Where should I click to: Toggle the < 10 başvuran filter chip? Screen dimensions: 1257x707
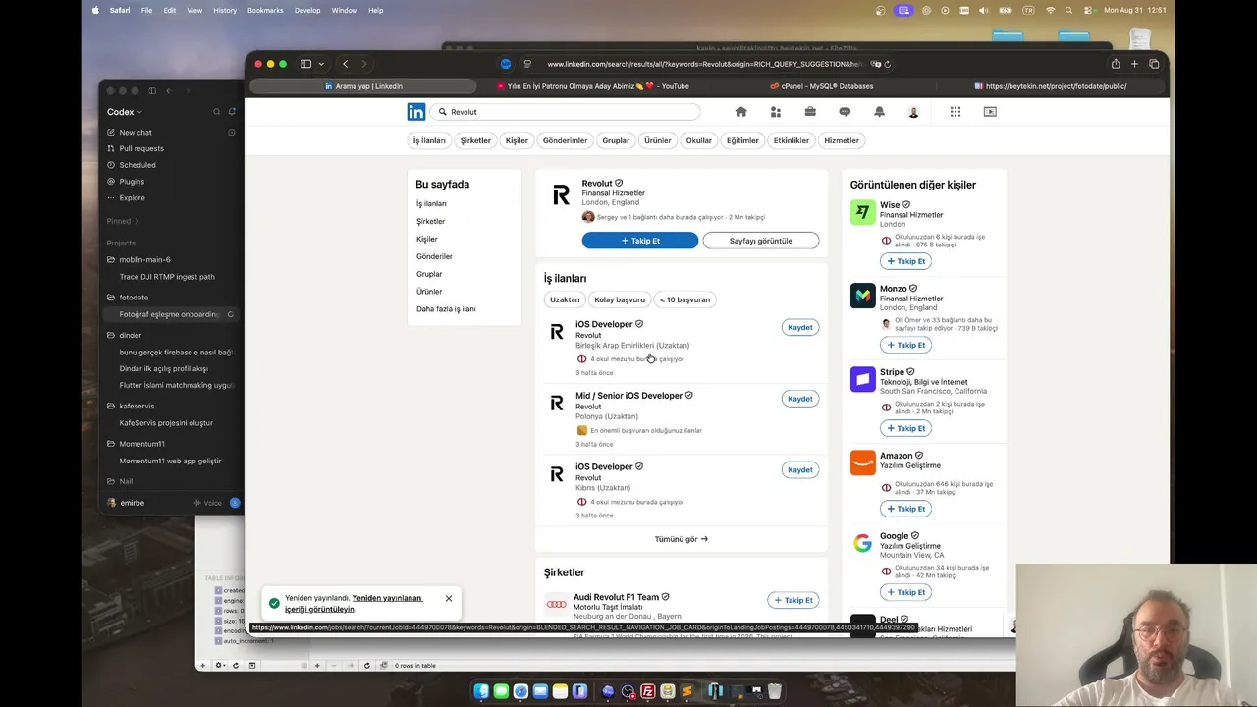click(684, 299)
